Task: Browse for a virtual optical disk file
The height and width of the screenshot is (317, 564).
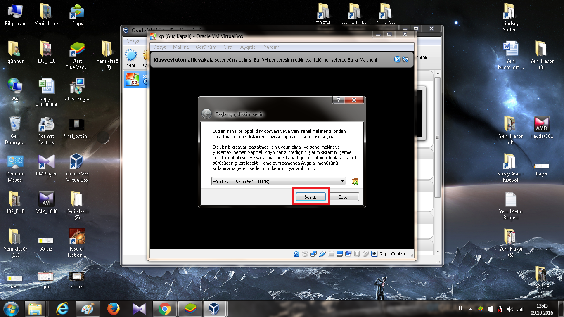Action: 355,181
